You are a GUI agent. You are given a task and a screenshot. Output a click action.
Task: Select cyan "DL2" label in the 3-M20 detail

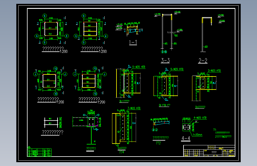click(214, 83)
